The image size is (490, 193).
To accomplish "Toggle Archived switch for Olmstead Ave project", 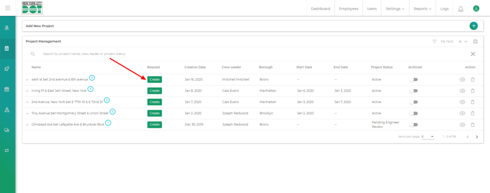I will pyautogui.click(x=413, y=124).
